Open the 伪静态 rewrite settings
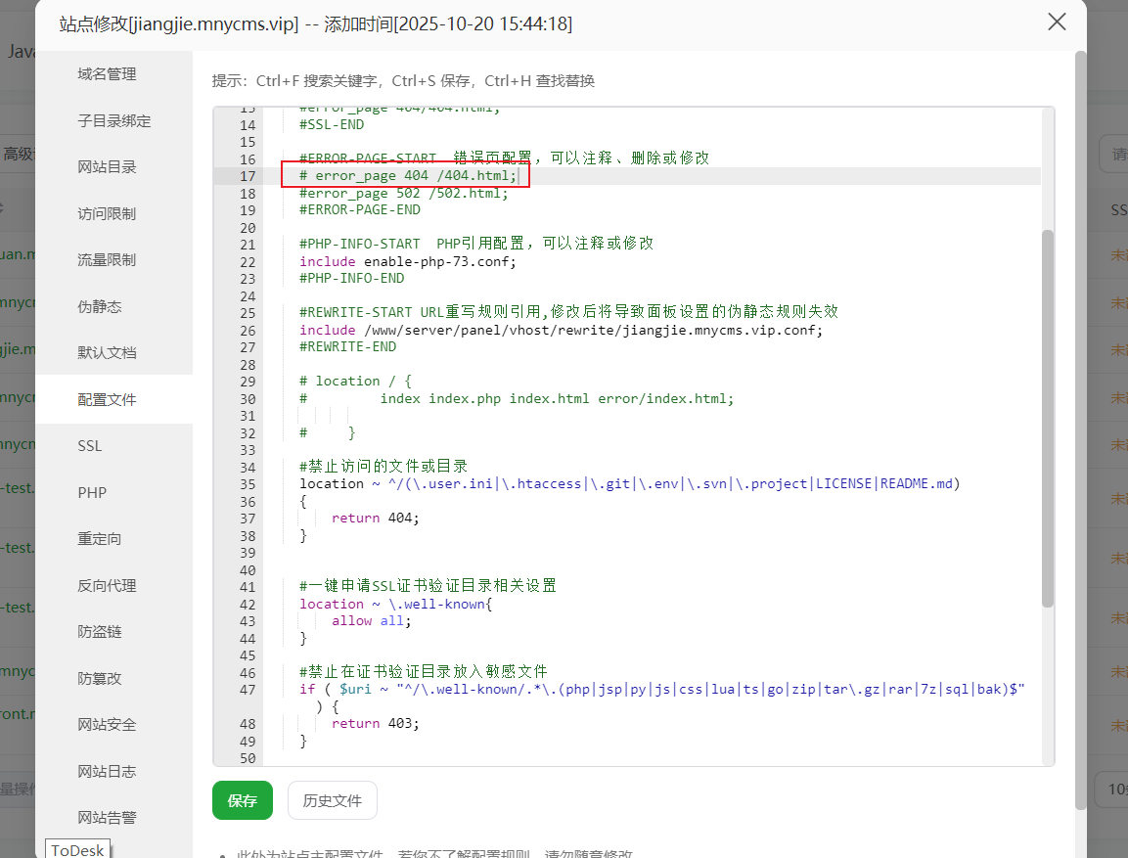The width and height of the screenshot is (1128, 858). click(x=100, y=307)
